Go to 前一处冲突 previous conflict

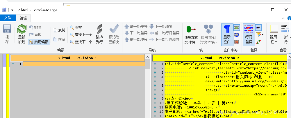pos(136,39)
